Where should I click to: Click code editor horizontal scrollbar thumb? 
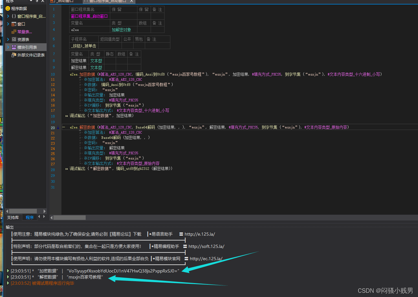point(70,218)
